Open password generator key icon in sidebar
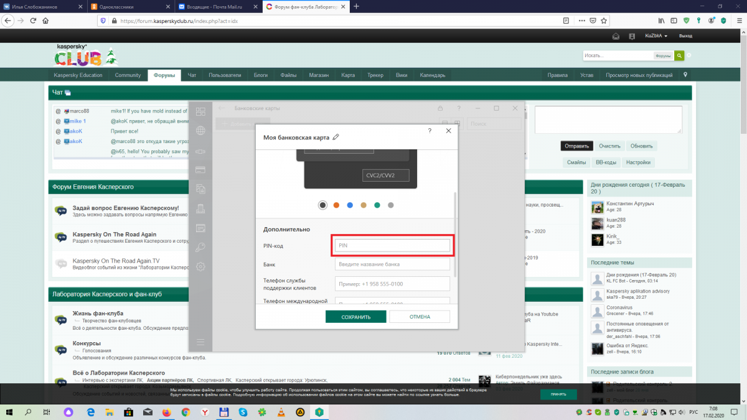Screen dimensions: 747x420 200,247
